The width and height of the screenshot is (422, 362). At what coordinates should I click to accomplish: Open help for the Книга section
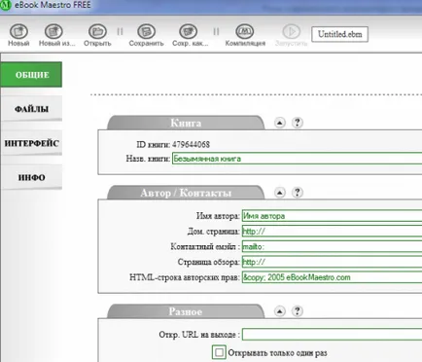coord(298,123)
